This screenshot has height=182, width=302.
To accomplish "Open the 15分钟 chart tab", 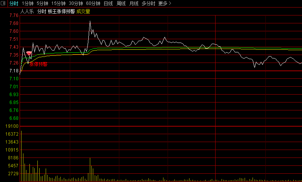I will click(58, 3).
